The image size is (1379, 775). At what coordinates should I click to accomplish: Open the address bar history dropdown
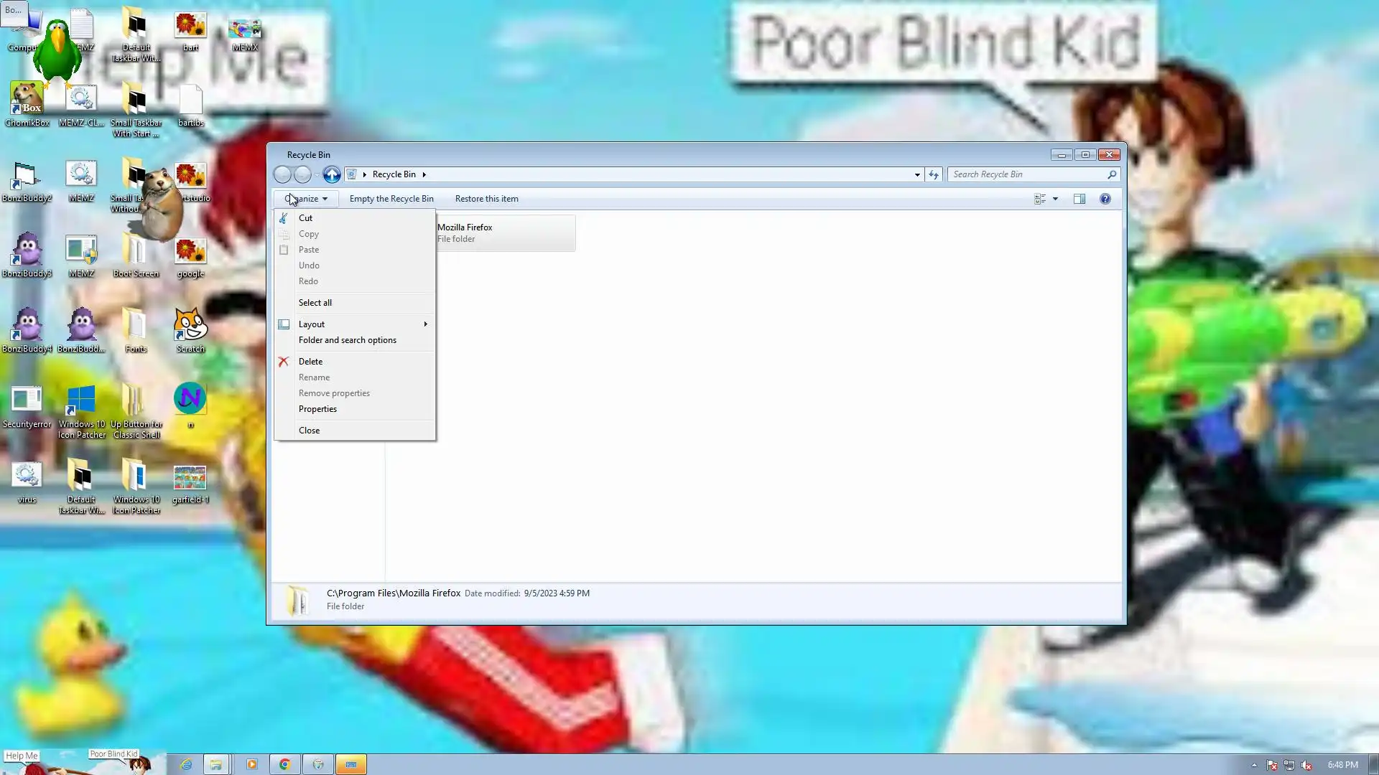point(916,174)
